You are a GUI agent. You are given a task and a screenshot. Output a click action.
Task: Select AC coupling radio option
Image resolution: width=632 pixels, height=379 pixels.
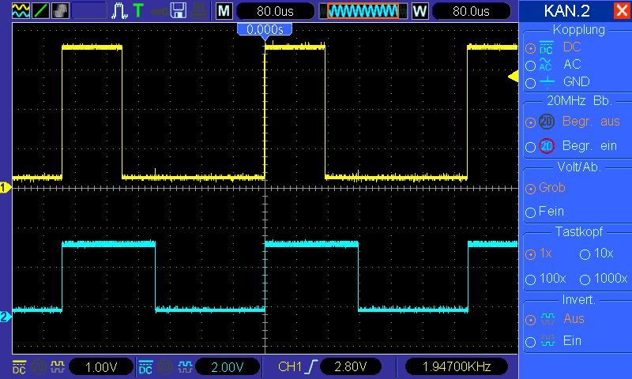point(530,65)
